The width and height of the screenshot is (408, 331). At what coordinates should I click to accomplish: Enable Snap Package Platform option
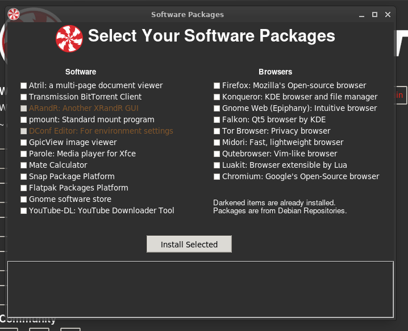point(24,176)
